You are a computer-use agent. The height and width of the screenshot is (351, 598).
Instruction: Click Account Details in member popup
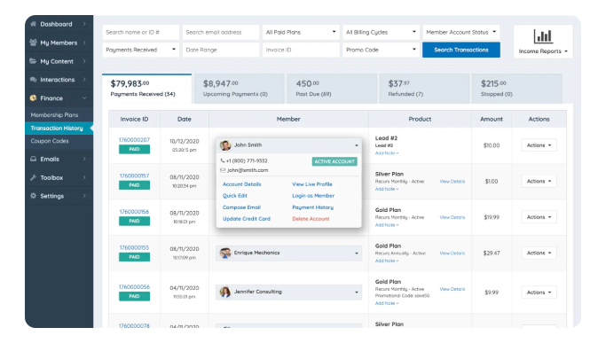(242, 184)
